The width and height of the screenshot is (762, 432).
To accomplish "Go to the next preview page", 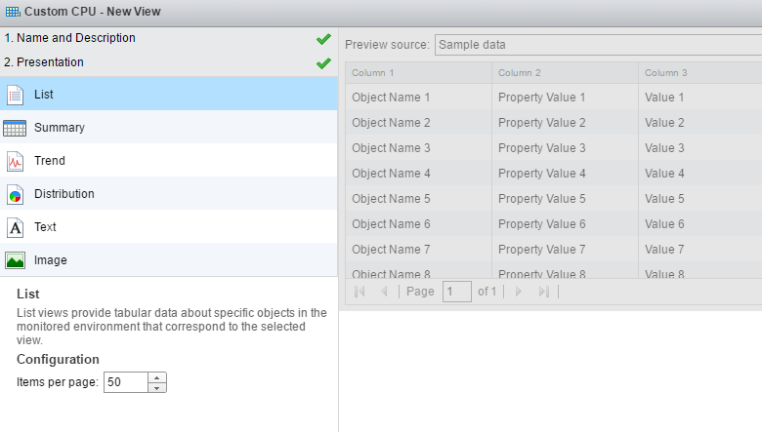I will click(519, 292).
